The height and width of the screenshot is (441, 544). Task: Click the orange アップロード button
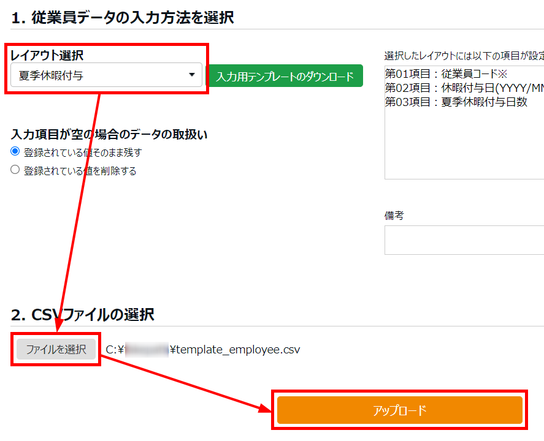pyautogui.click(x=399, y=410)
